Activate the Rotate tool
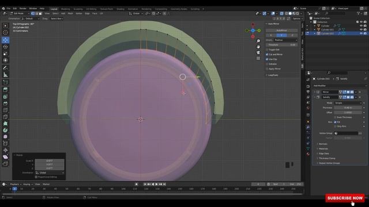The image size is (369, 207). tap(5, 47)
